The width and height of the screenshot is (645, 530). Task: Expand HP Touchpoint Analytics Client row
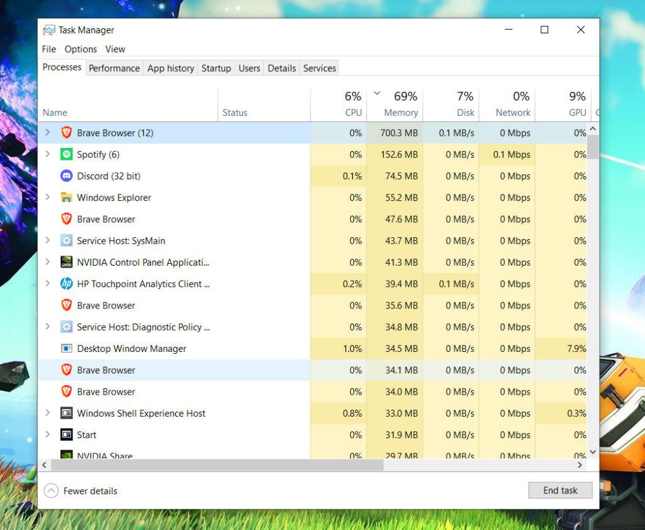(48, 283)
